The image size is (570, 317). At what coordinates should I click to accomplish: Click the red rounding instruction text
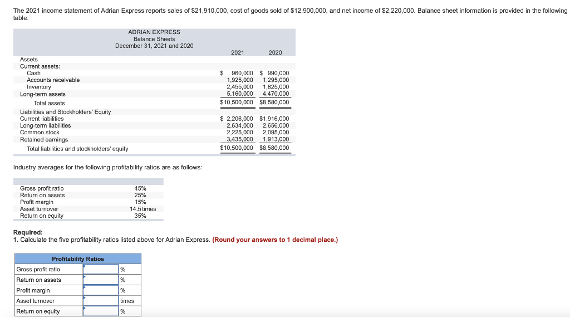(x=275, y=240)
